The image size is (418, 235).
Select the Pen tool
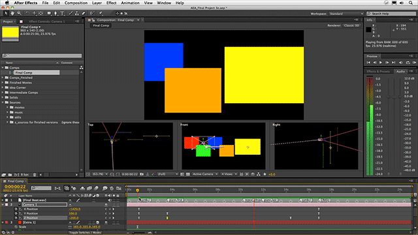56,13
